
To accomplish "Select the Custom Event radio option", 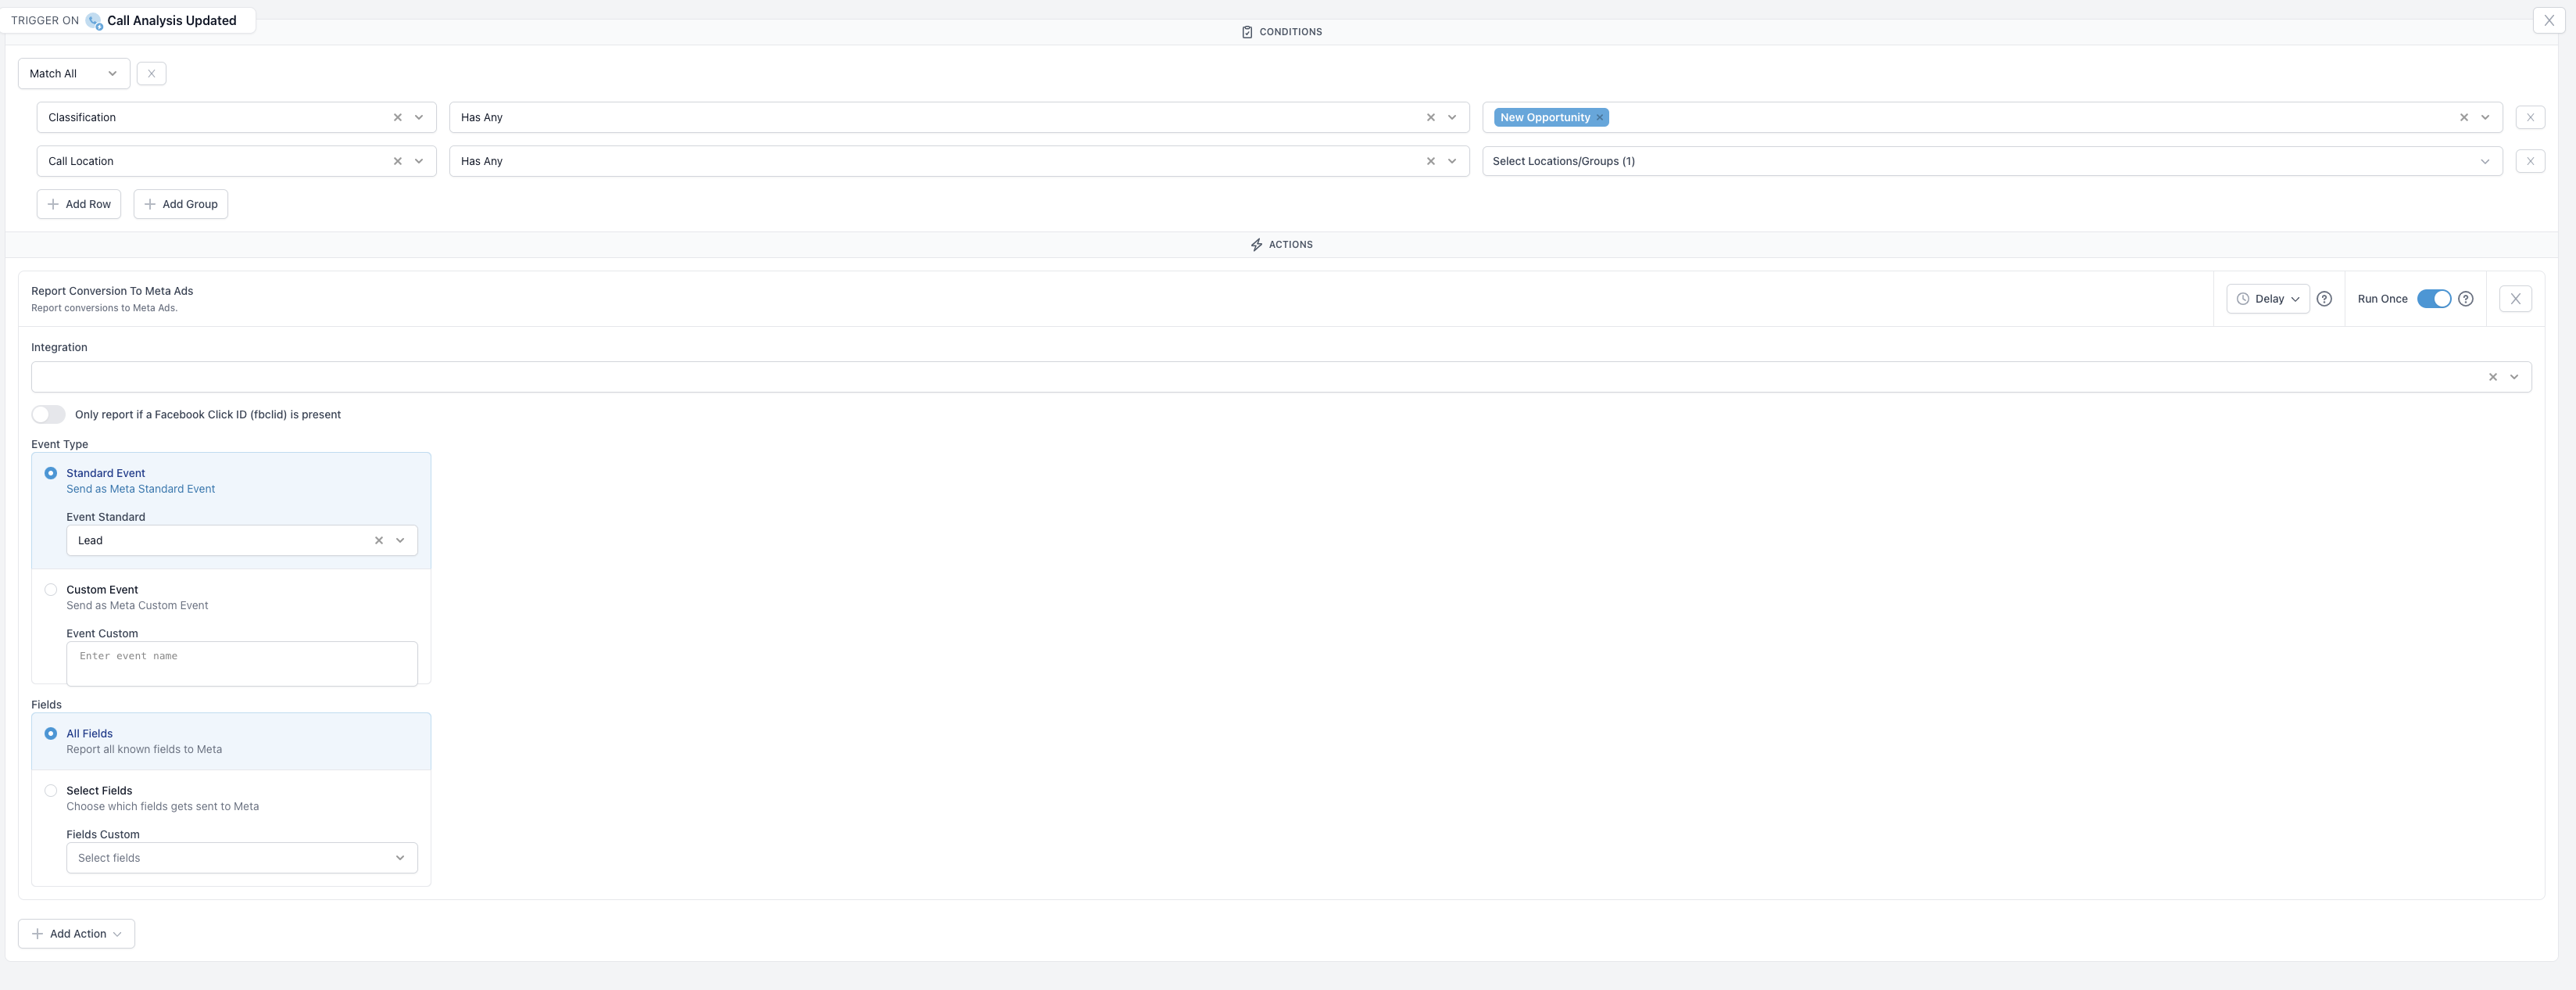I will [50, 590].
